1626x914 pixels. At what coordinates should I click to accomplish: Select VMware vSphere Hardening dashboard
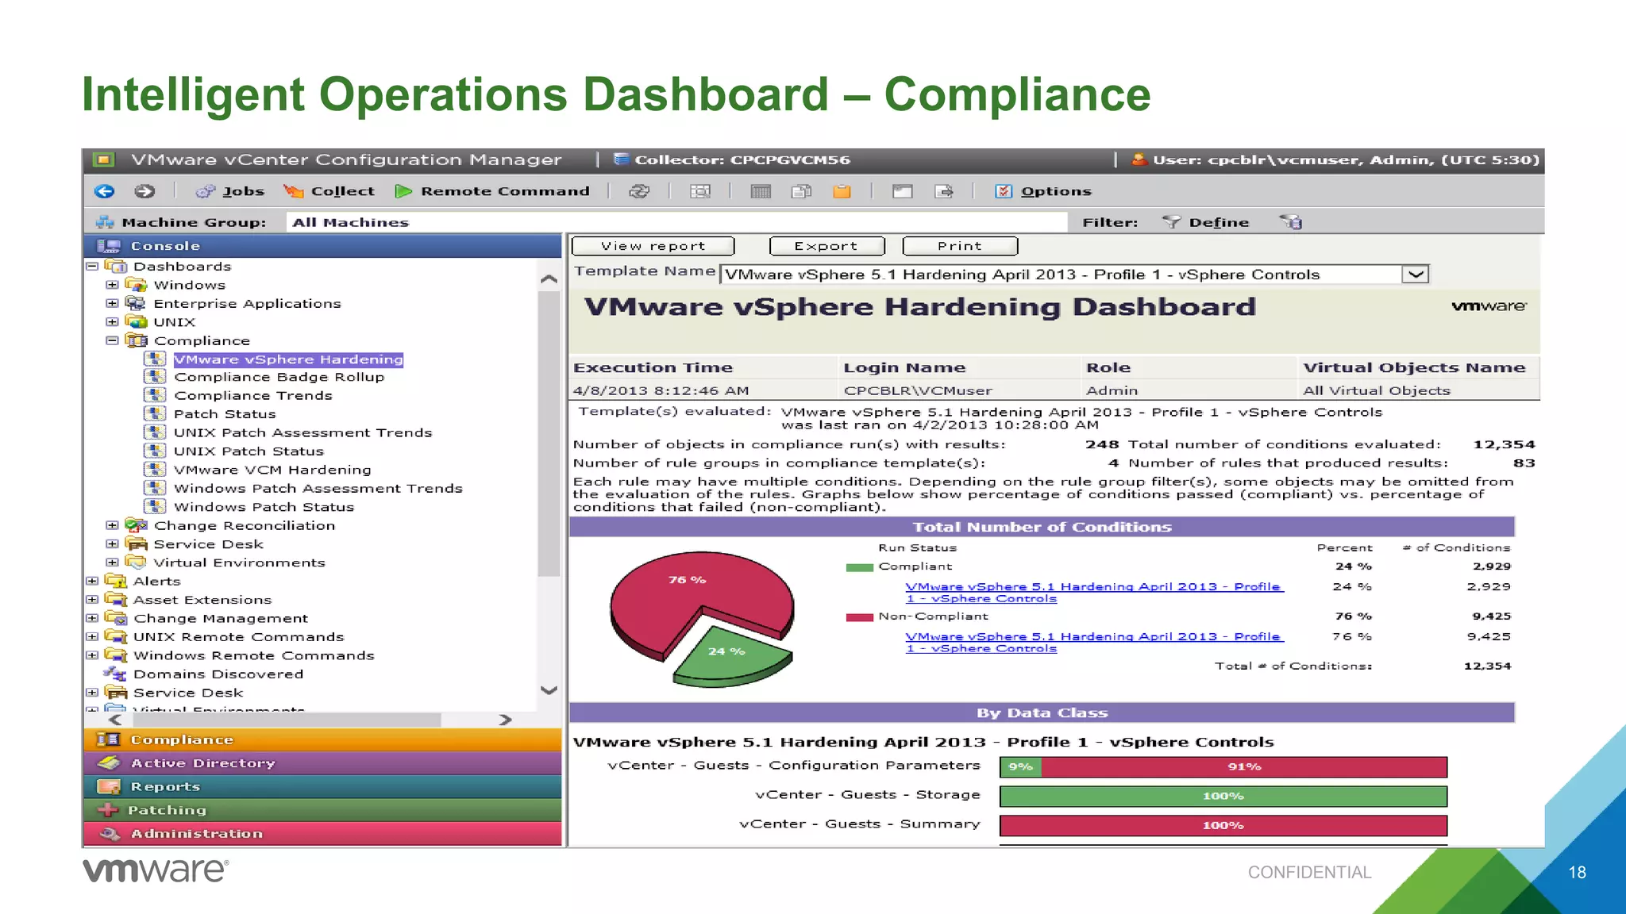click(288, 359)
